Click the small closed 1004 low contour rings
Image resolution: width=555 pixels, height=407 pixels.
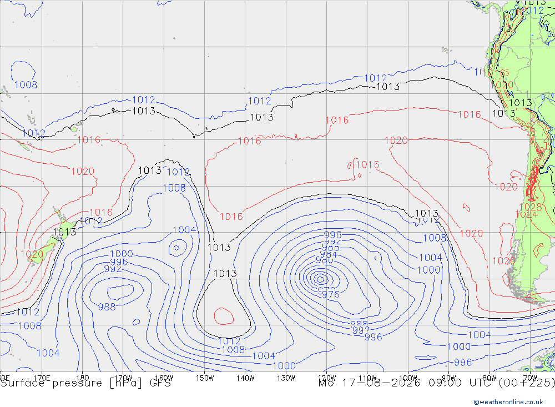click(x=178, y=247)
